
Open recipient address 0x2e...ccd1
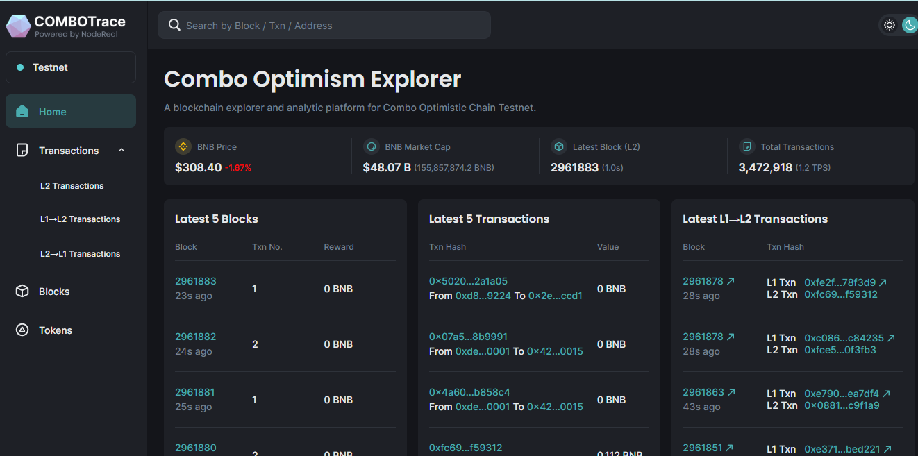point(556,296)
